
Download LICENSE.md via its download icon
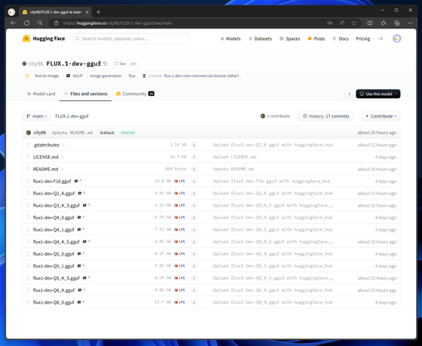pyautogui.click(x=194, y=157)
